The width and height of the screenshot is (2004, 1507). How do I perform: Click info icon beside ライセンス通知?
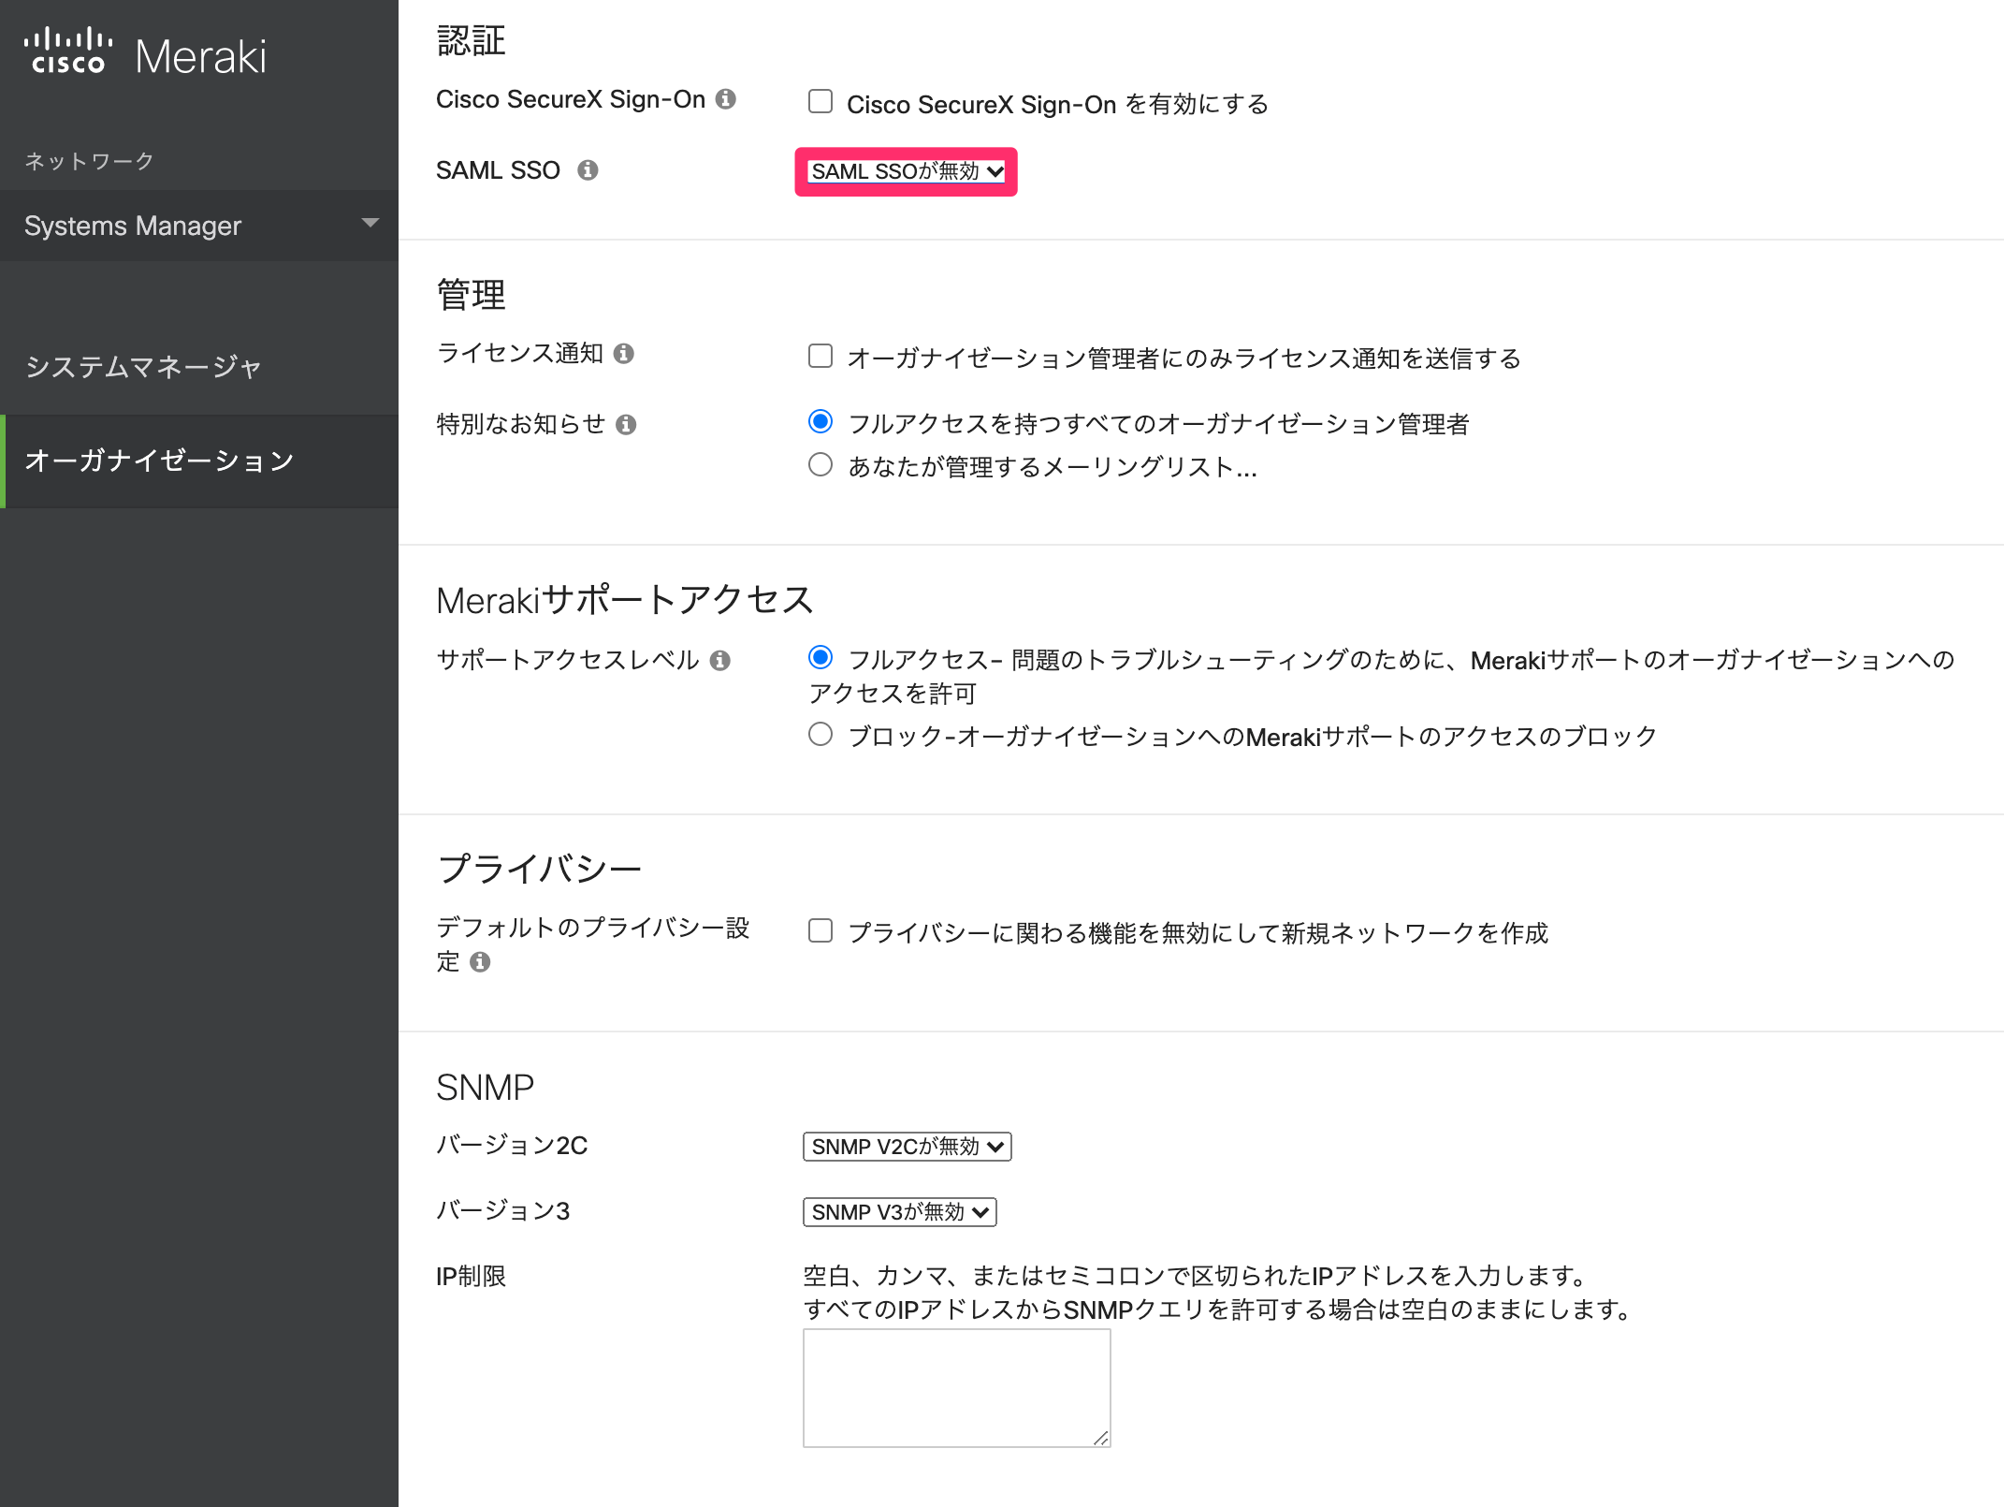(624, 354)
